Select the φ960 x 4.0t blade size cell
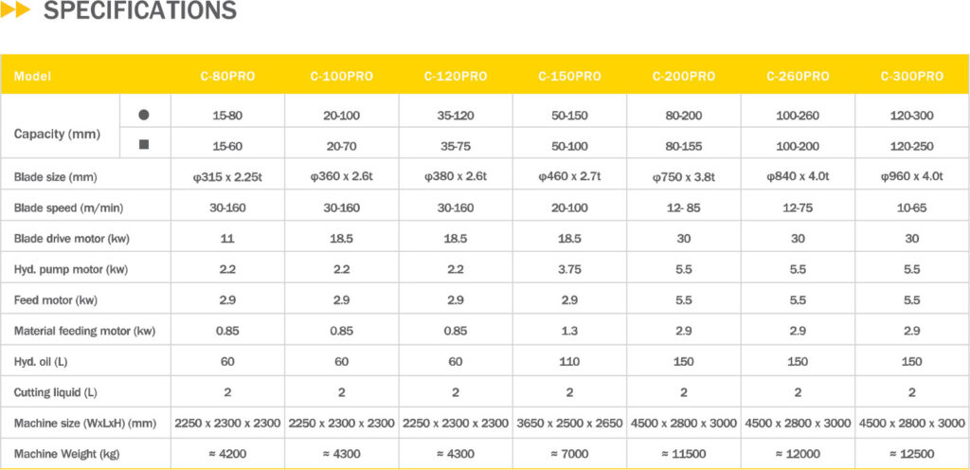The image size is (970, 470). pyautogui.click(x=911, y=177)
